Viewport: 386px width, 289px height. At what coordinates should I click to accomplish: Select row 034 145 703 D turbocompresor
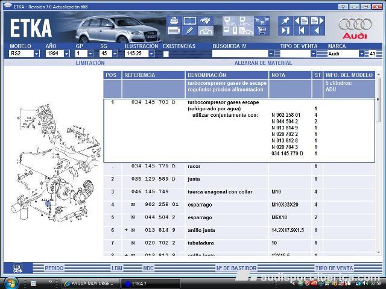pyautogui.click(x=239, y=131)
